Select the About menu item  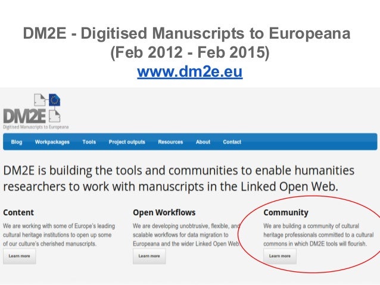click(x=203, y=142)
